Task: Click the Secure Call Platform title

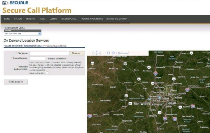Action: (x=37, y=10)
